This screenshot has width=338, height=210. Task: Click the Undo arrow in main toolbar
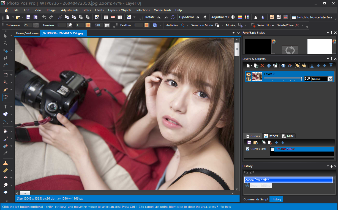click(x=44, y=17)
